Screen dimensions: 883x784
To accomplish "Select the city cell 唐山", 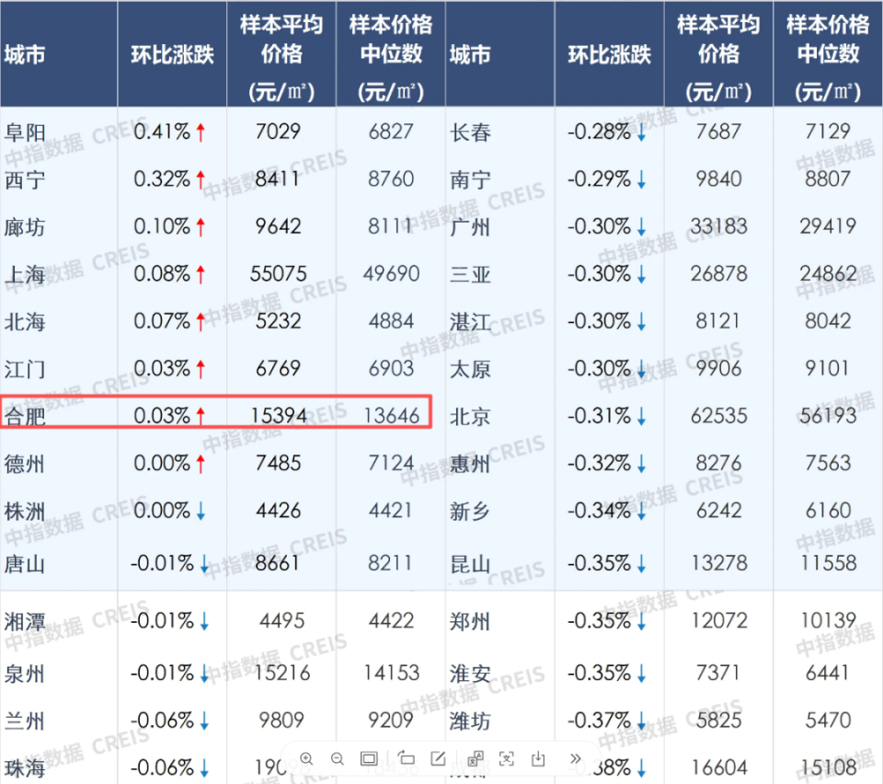I will (x=25, y=564).
